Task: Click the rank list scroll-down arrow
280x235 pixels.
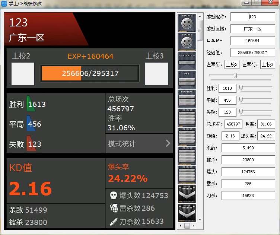Action: pyautogui.click(x=200, y=220)
